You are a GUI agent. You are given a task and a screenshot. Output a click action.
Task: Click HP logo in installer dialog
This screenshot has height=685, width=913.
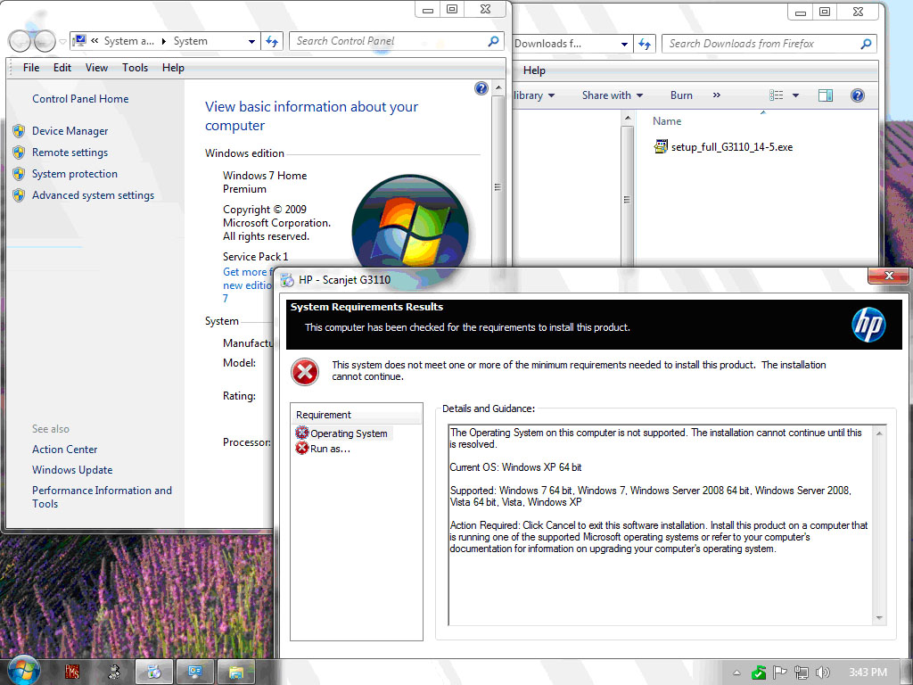pos(868,325)
